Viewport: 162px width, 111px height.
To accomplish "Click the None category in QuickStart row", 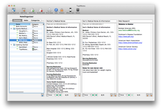I will 36,47.
